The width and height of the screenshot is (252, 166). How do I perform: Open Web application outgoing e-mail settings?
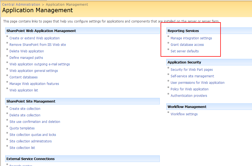click(x=40, y=64)
